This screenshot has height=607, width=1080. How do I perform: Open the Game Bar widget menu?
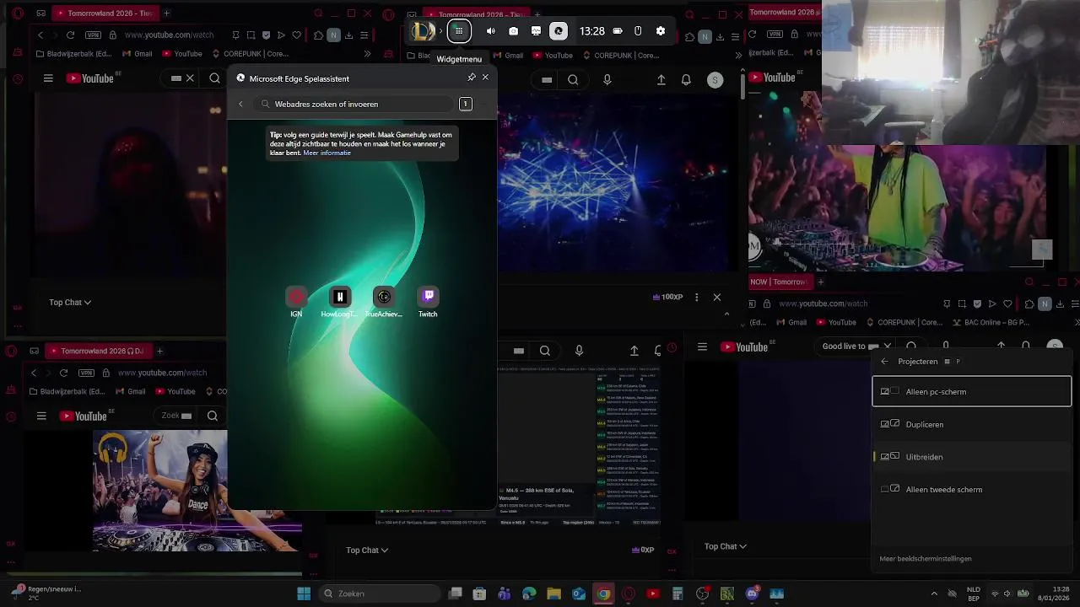[x=458, y=31]
